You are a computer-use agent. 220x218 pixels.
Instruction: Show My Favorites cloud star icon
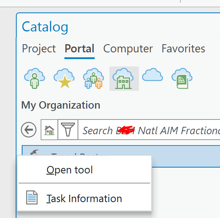click(x=64, y=78)
